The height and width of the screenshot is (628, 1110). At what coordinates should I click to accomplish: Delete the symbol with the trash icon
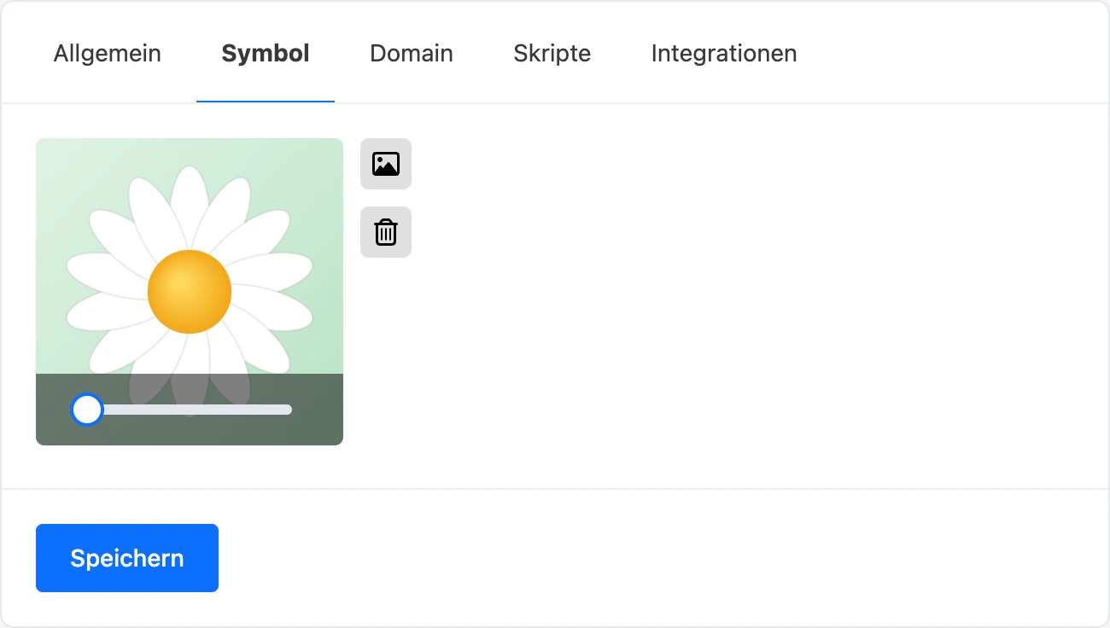(x=386, y=232)
